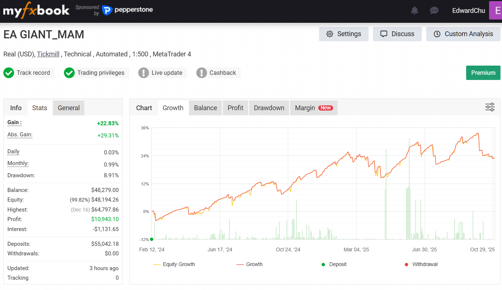Click the green Premium button
Screen dimensions: 502x290
(x=483, y=73)
